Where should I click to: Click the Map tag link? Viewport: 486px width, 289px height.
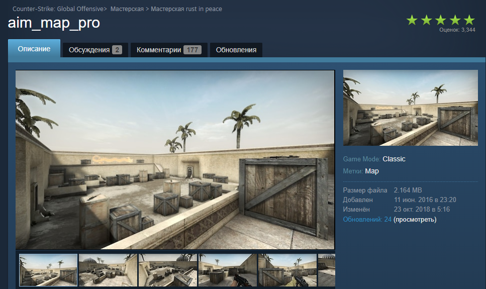coord(372,171)
